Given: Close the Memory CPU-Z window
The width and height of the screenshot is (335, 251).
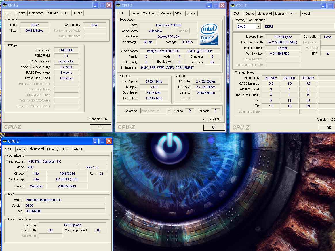Looking at the screenshot, I should click(x=109, y=5).
